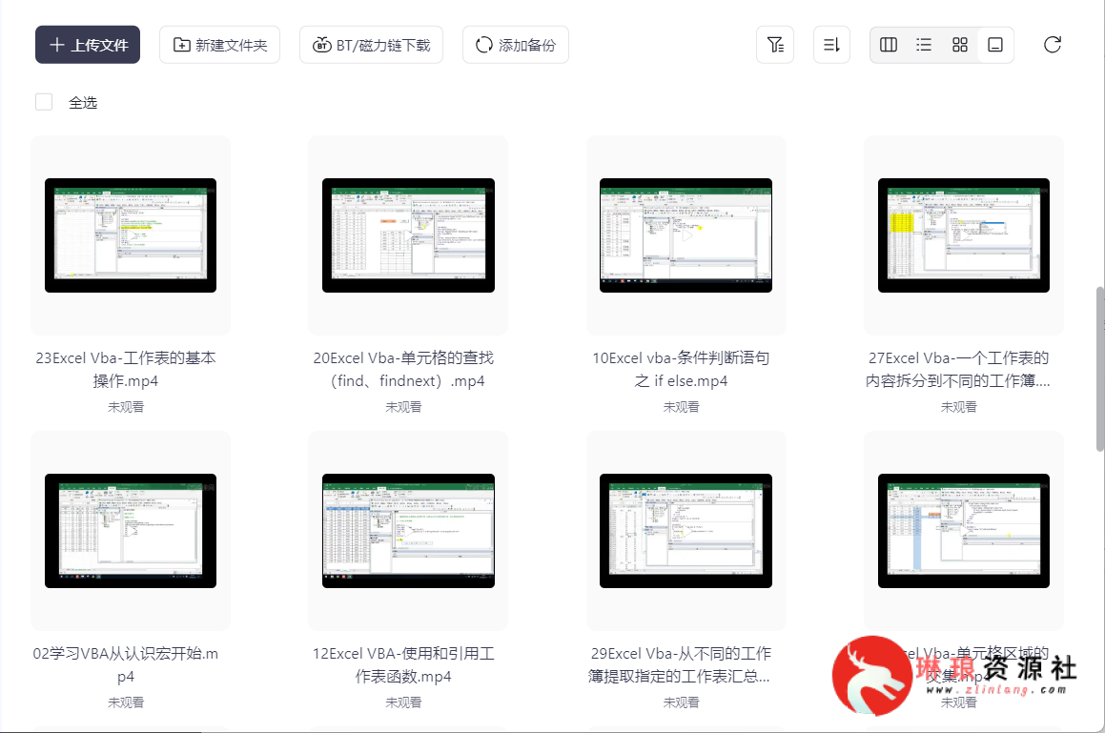Open thumbnail of 10Excel vba-条件判断语句 video
Screen dimensions: 1105x733
[x=686, y=235]
